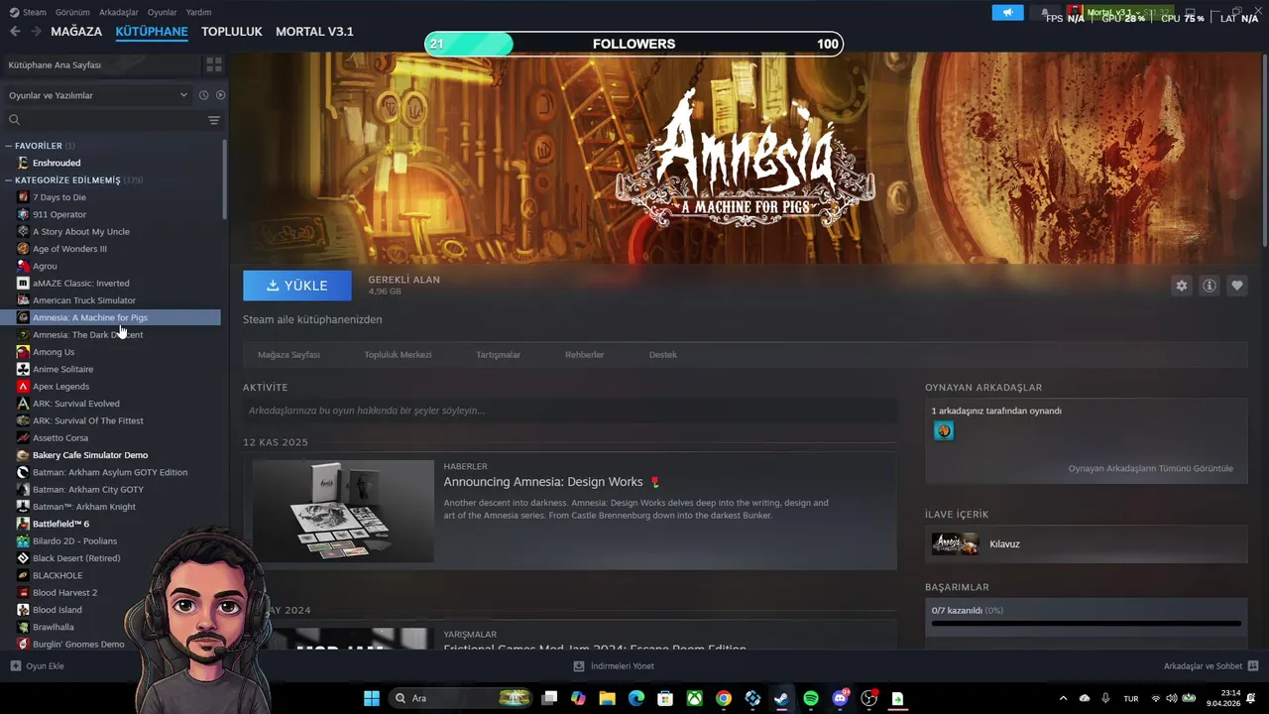Open the Oyunlar menu

pyautogui.click(x=162, y=12)
